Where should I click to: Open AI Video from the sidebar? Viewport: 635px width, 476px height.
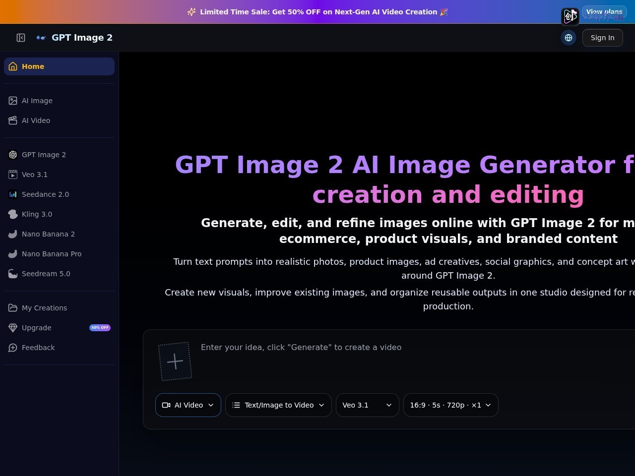[x=59, y=120]
